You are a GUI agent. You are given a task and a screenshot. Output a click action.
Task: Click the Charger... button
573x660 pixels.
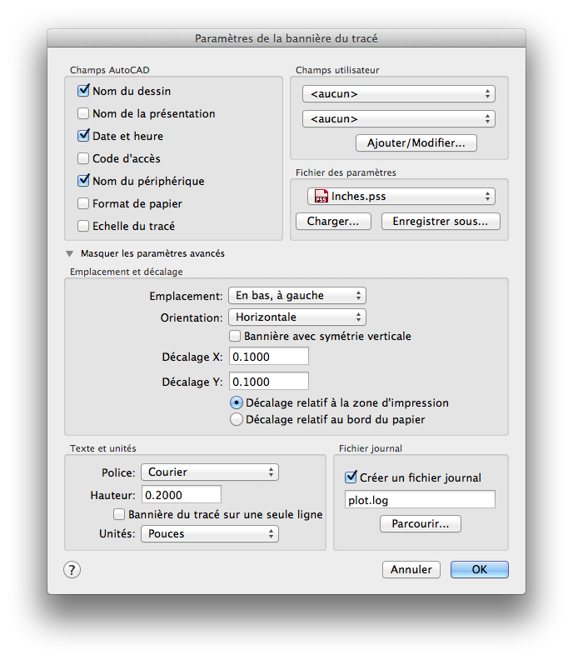[x=333, y=222]
